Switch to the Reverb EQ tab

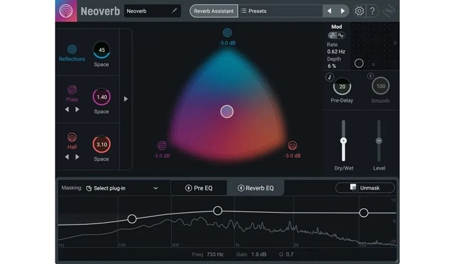tap(256, 188)
